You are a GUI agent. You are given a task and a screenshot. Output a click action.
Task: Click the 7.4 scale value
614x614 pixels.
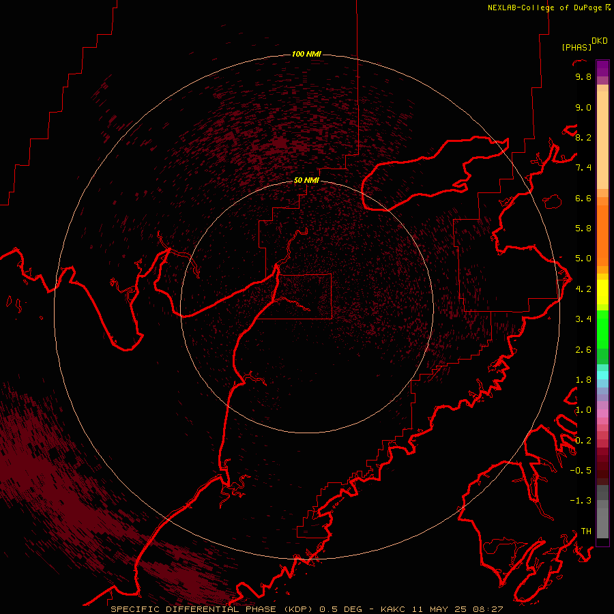(x=583, y=168)
